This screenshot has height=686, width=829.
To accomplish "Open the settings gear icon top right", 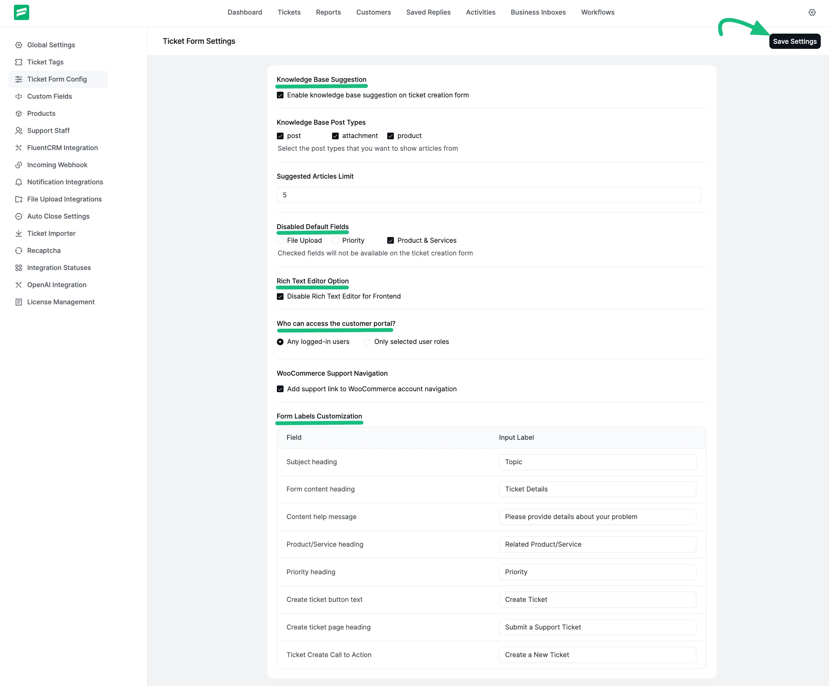I will (x=812, y=12).
